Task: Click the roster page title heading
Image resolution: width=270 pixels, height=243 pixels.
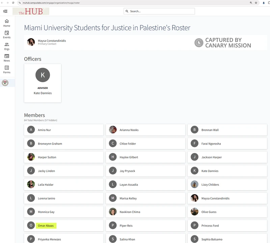Action: coord(107,28)
